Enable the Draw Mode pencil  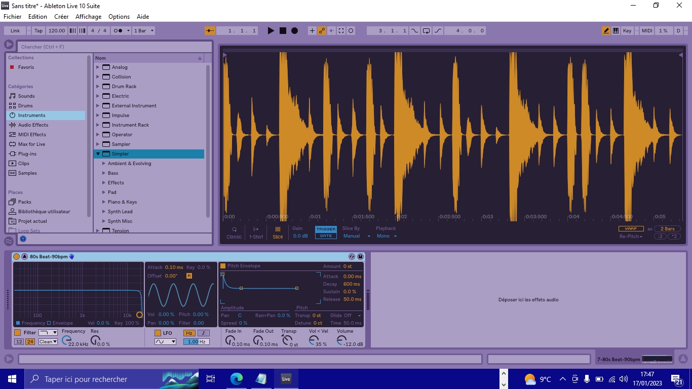coord(606,31)
